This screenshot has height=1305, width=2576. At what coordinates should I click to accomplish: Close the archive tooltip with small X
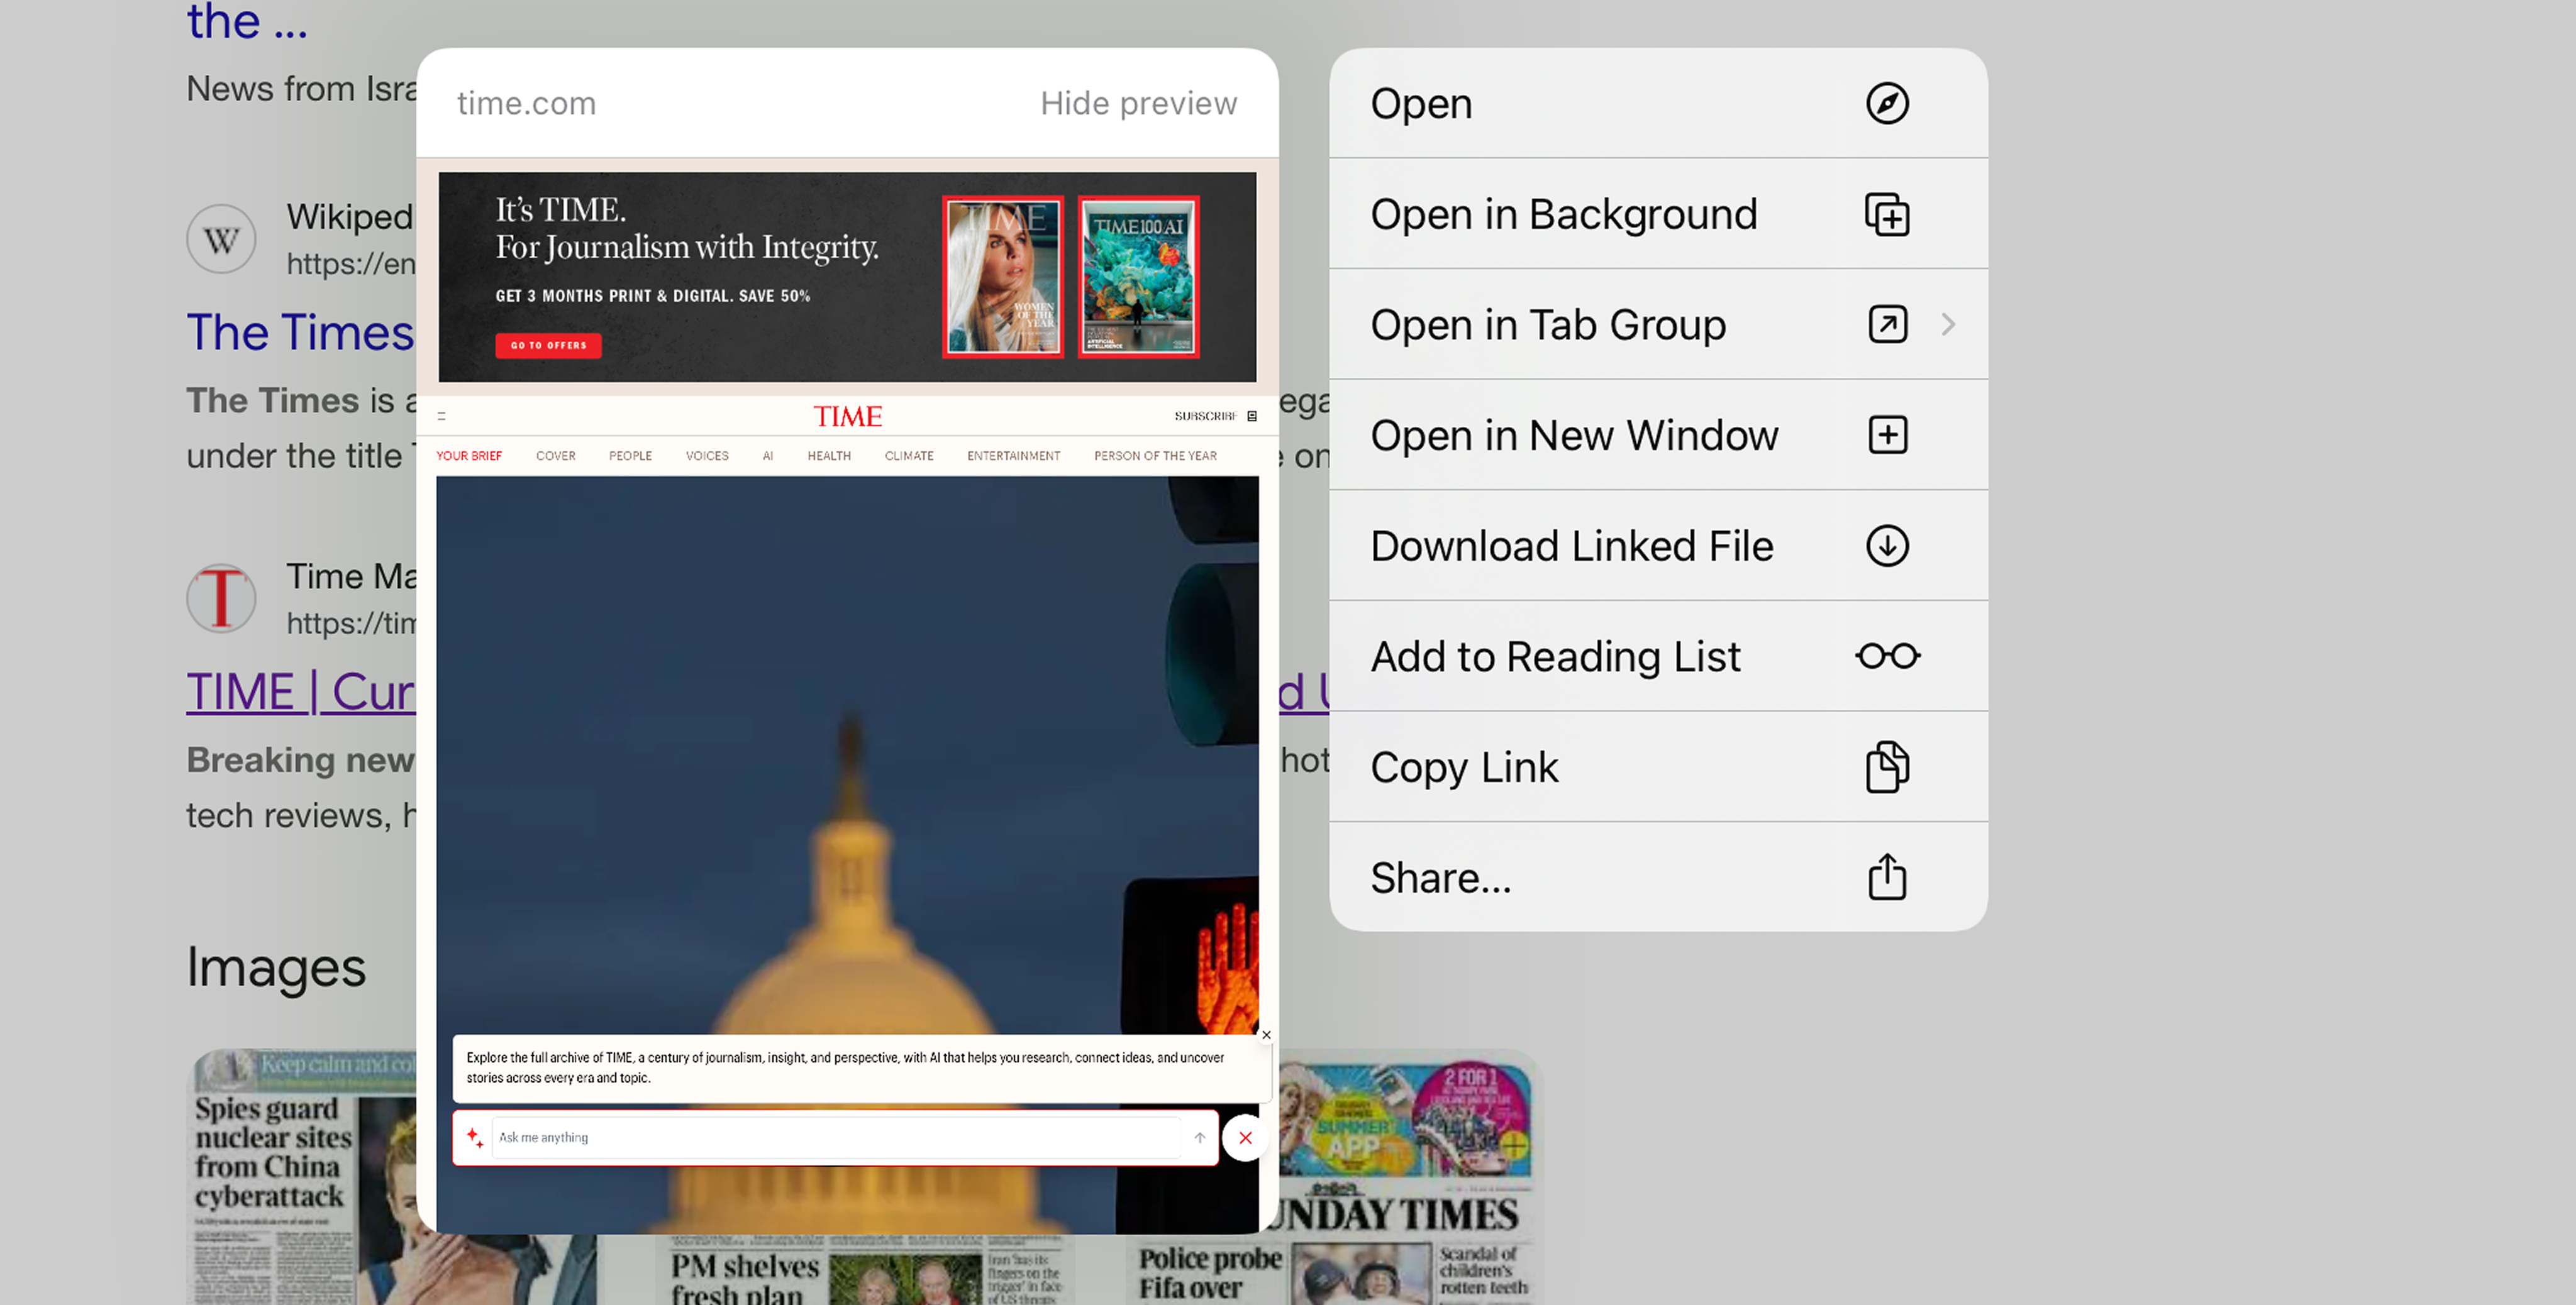tap(1265, 1035)
